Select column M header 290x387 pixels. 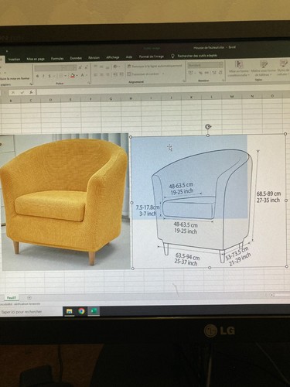pyautogui.click(x=231, y=97)
